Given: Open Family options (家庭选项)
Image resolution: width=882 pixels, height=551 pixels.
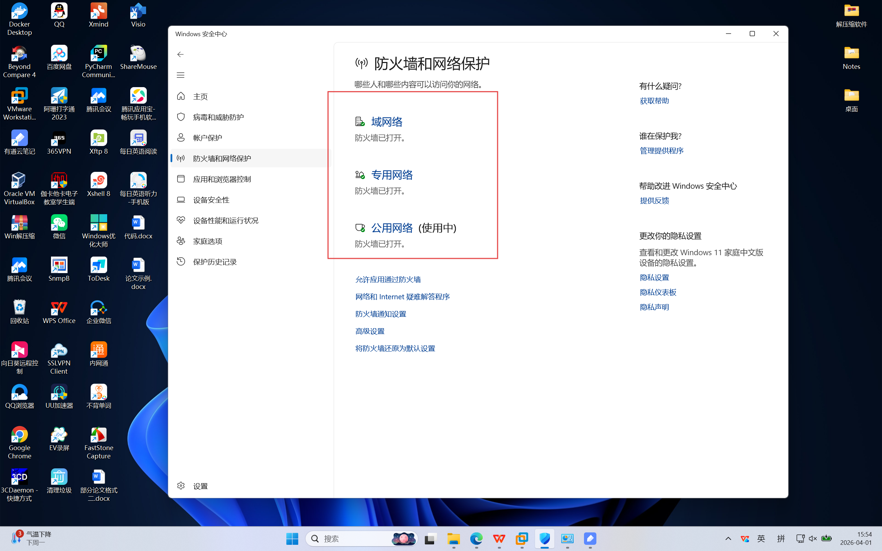Looking at the screenshot, I should (207, 241).
